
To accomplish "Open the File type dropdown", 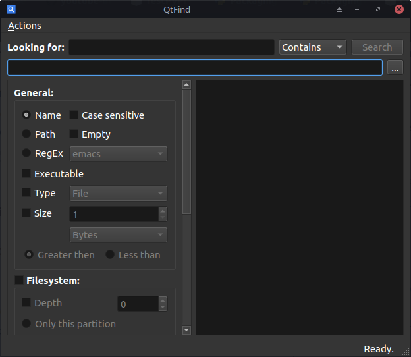I will click(118, 194).
